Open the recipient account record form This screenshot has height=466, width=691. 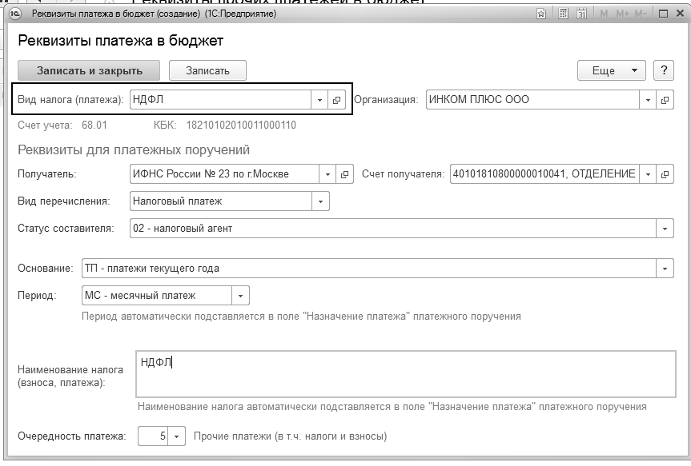pyautogui.click(x=665, y=174)
